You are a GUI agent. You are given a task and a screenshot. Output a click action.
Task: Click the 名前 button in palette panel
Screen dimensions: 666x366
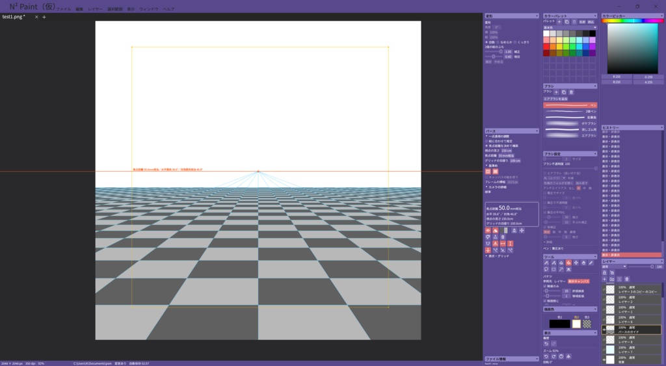click(582, 21)
